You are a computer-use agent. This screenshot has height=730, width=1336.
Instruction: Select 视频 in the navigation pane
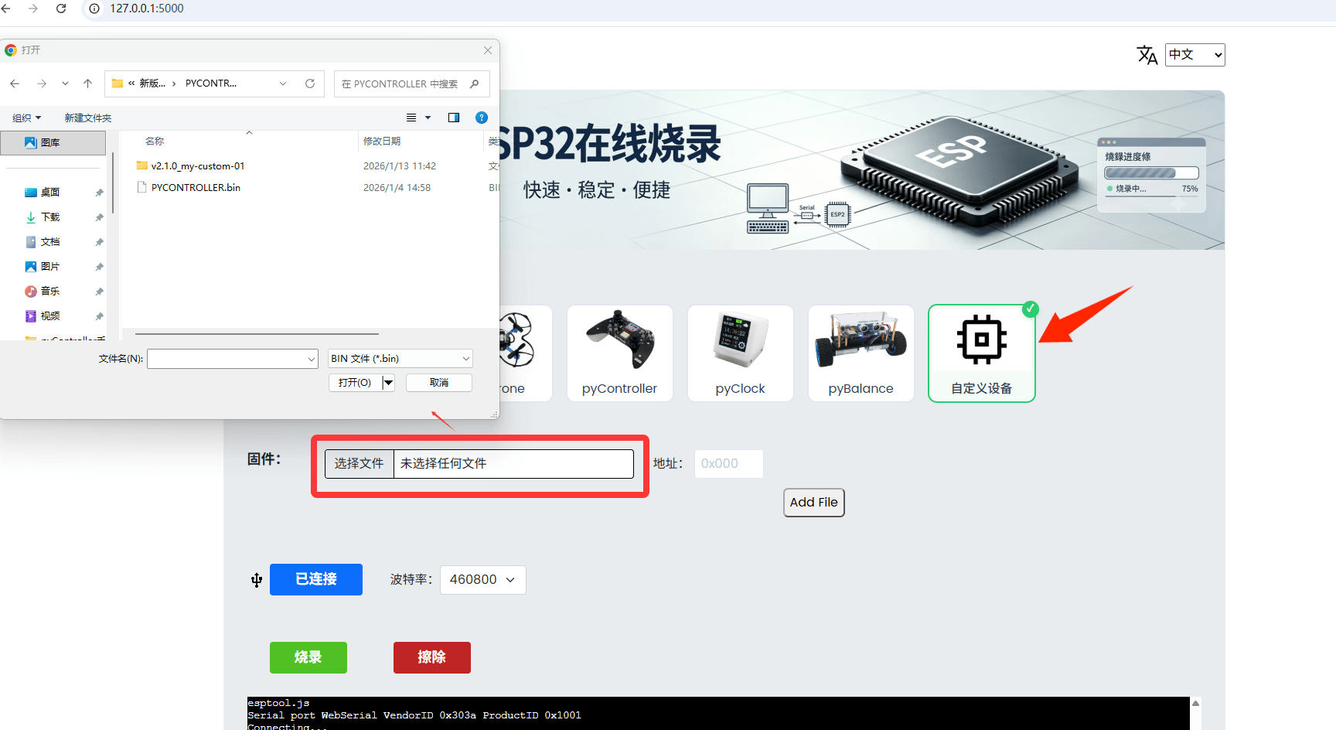(x=50, y=316)
